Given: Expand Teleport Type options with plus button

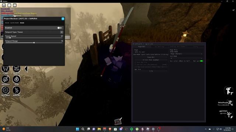Looking at the screenshot, I should pyautogui.click(x=62, y=32).
